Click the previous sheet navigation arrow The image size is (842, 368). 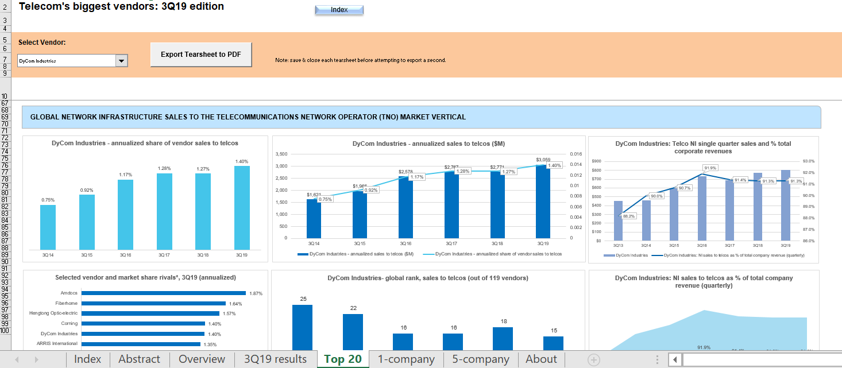(17, 359)
